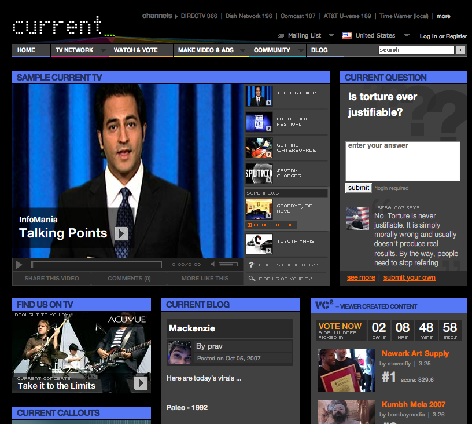Open Toyota Yaris video thumbnail
472x424 pixels.
[x=259, y=244]
